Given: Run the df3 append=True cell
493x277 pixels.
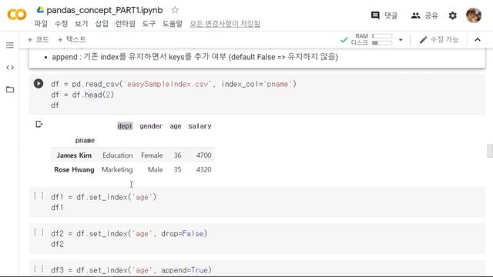Looking at the screenshot, I should pos(39,269).
